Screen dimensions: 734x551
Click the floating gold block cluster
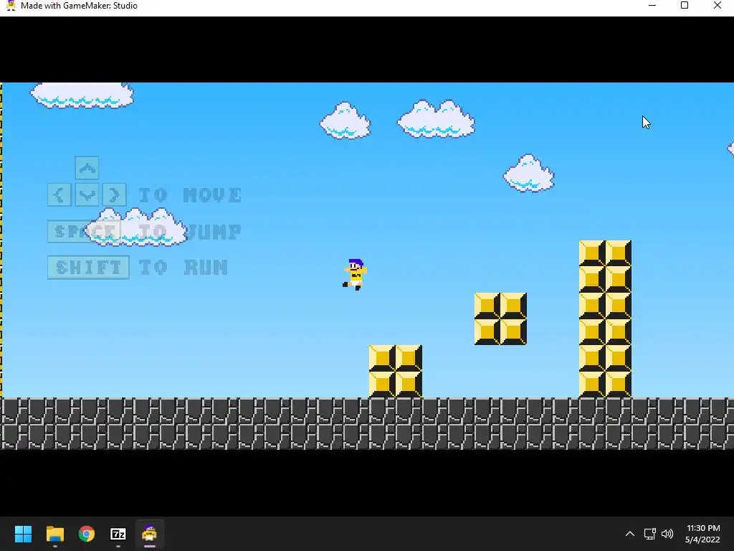[x=500, y=319]
